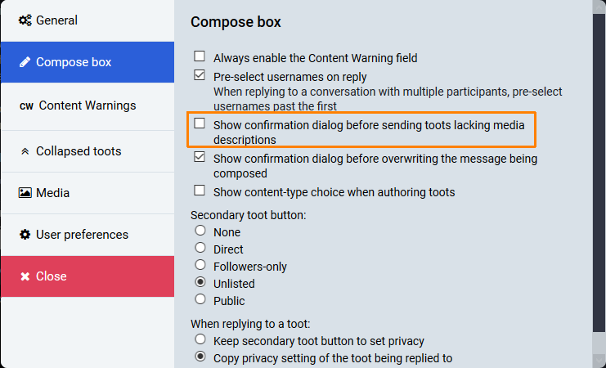Enable confirmation for toots lacking media descriptions
The image size is (606, 368).
point(199,124)
